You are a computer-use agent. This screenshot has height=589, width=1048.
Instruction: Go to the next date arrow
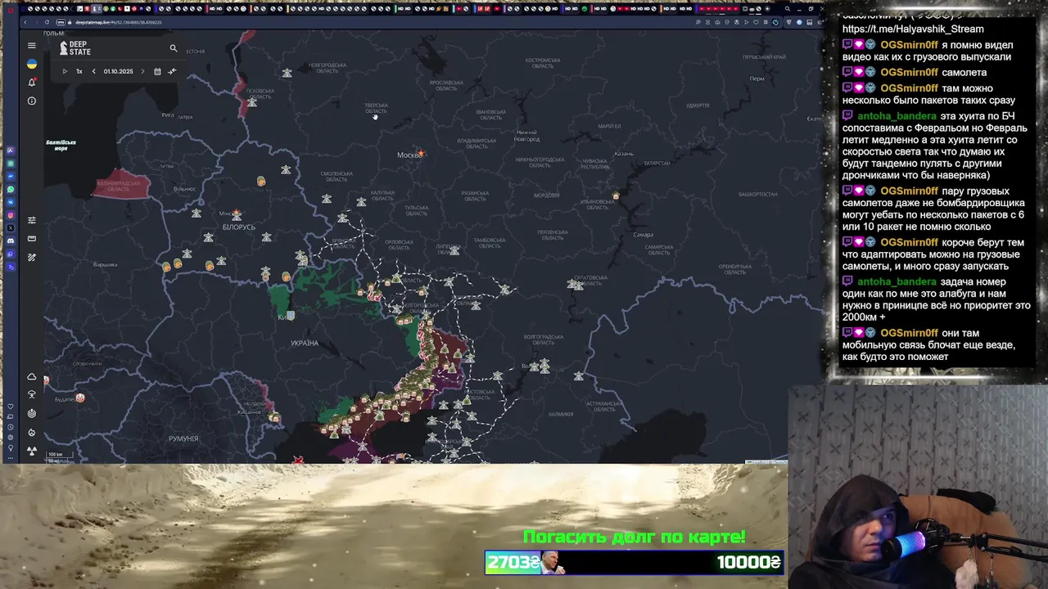(142, 71)
